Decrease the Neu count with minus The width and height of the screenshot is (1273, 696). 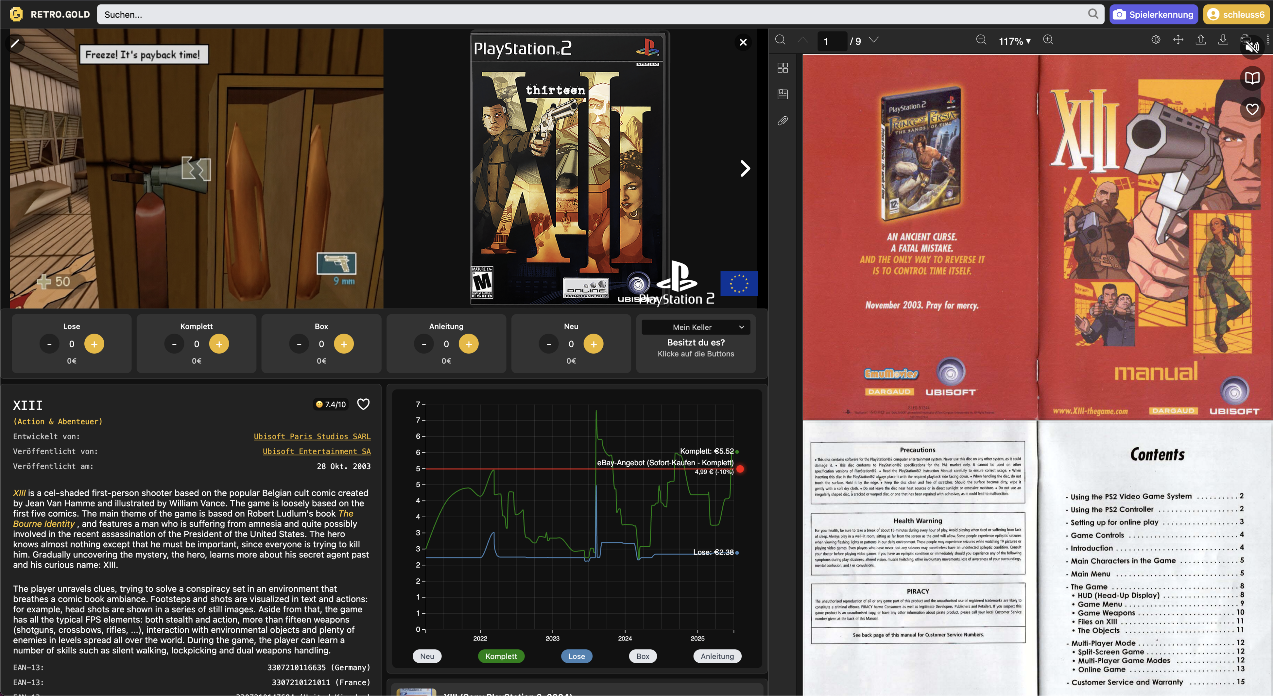[548, 344]
